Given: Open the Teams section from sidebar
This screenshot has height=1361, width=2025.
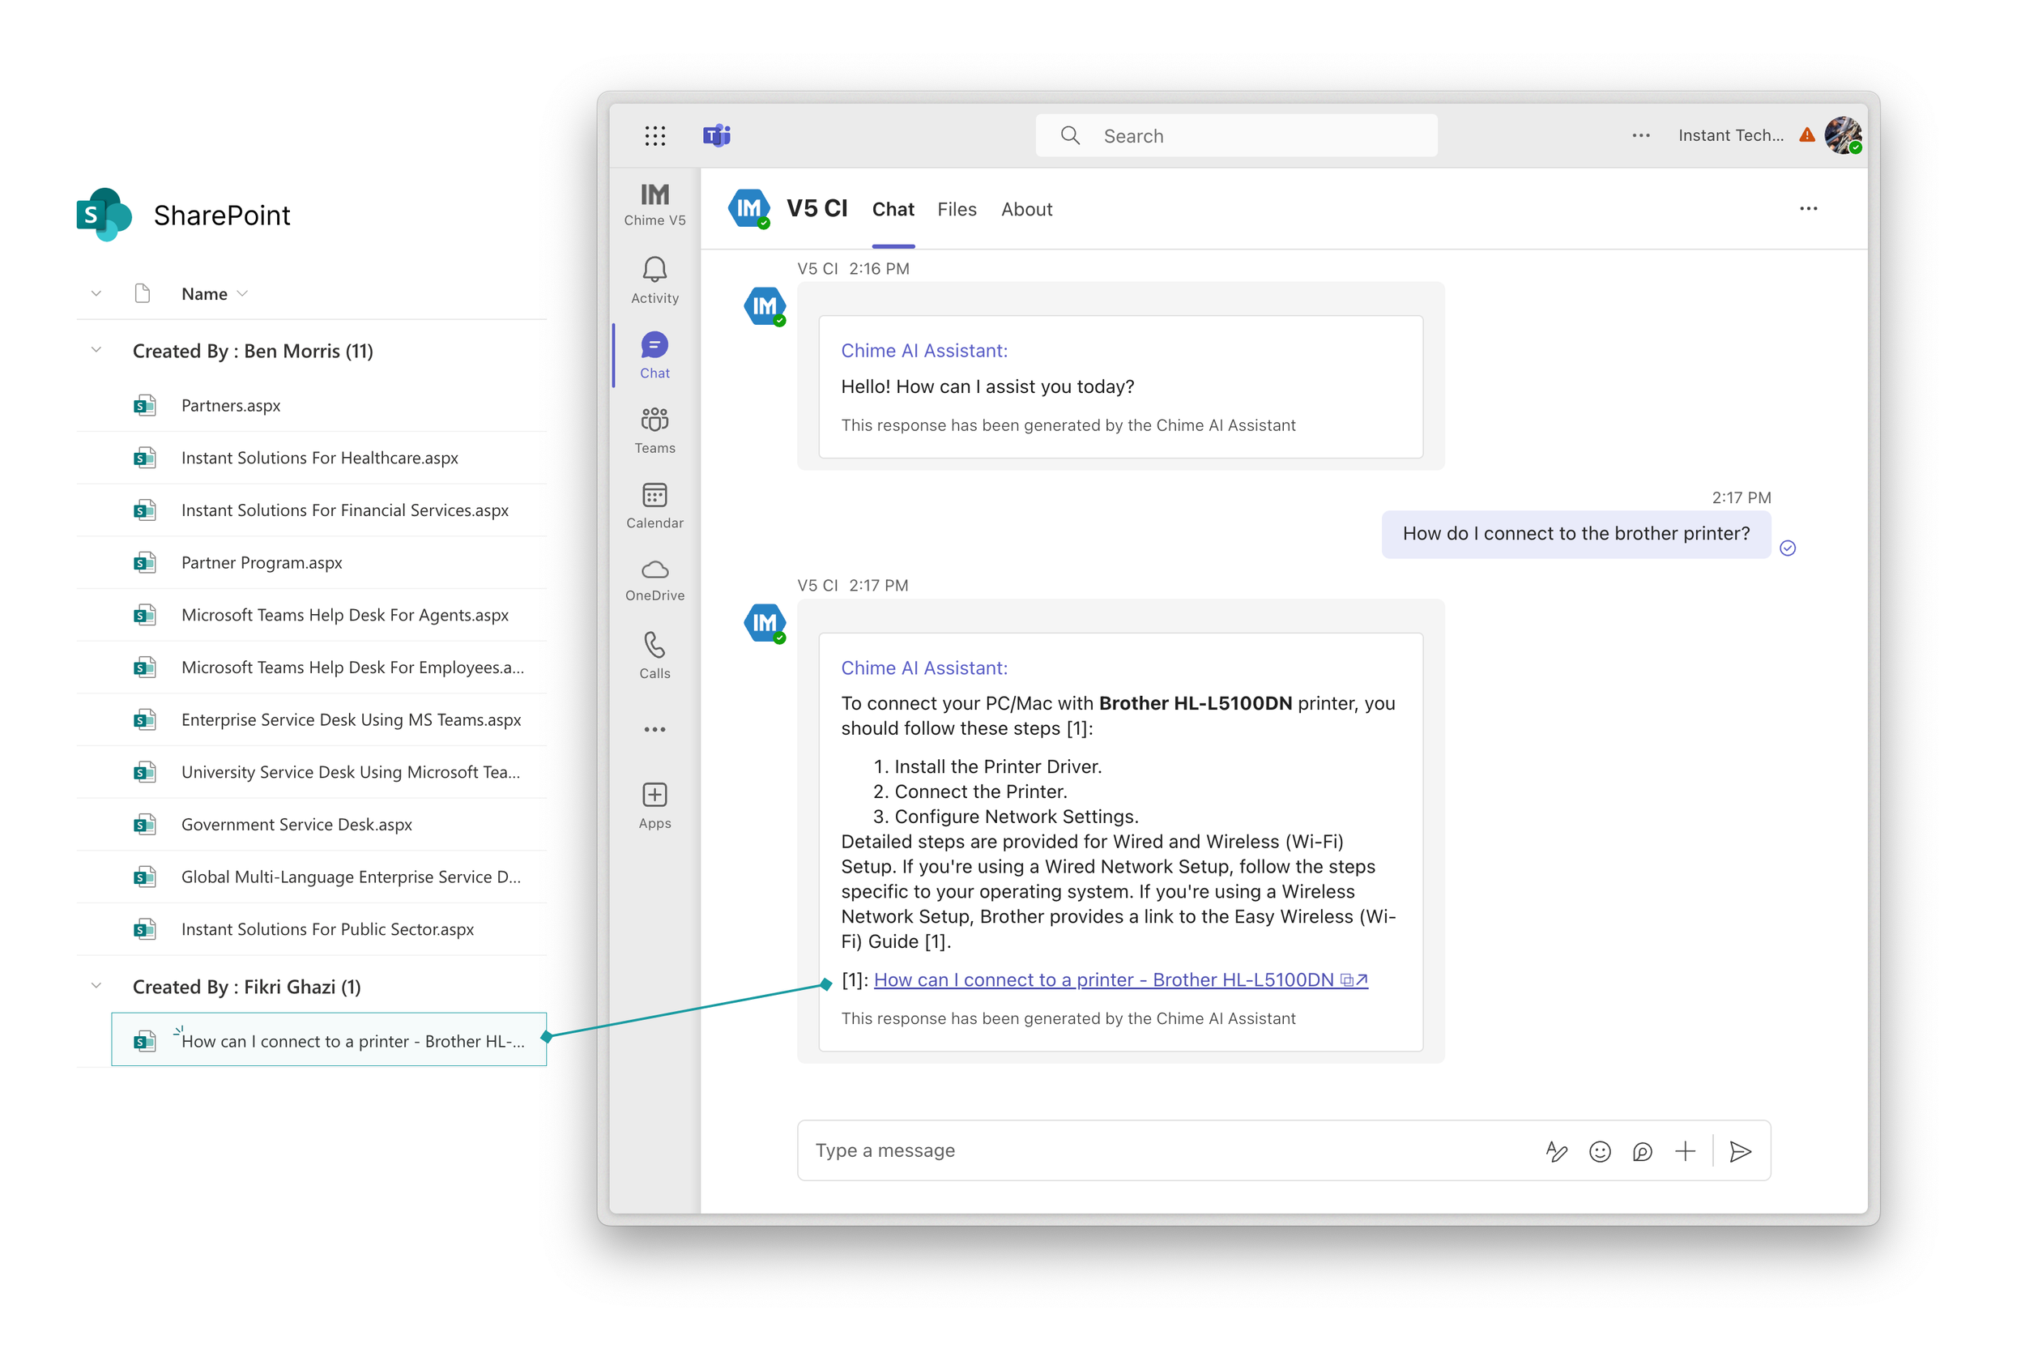Looking at the screenshot, I should coord(654,429).
